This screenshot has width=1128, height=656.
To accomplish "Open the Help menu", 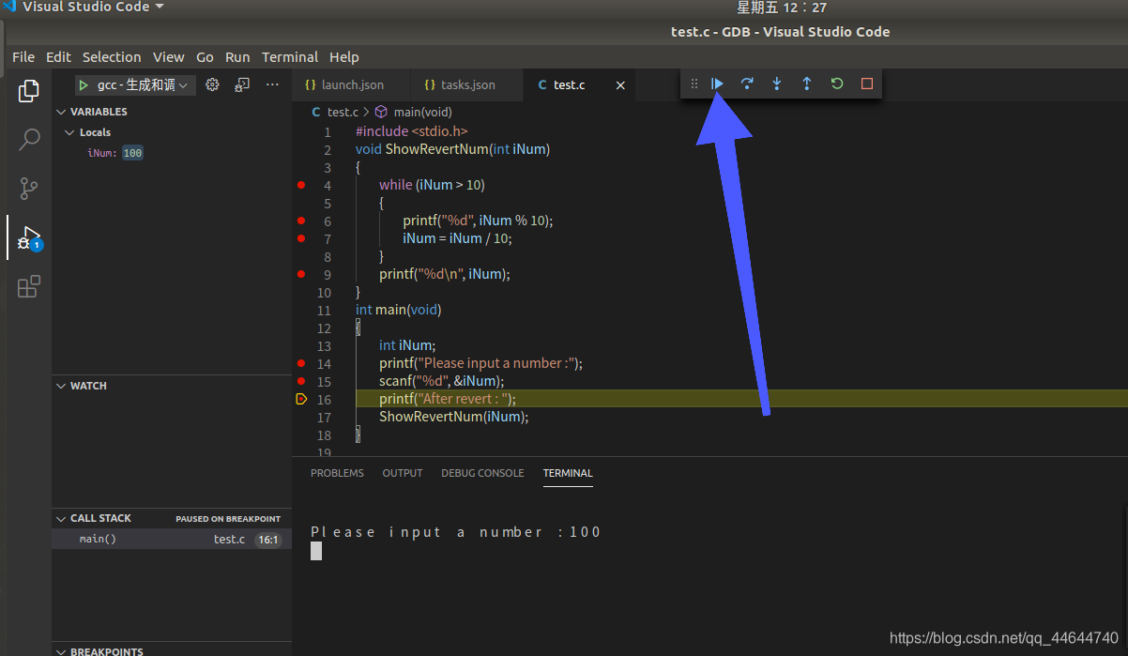I will coord(344,57).
